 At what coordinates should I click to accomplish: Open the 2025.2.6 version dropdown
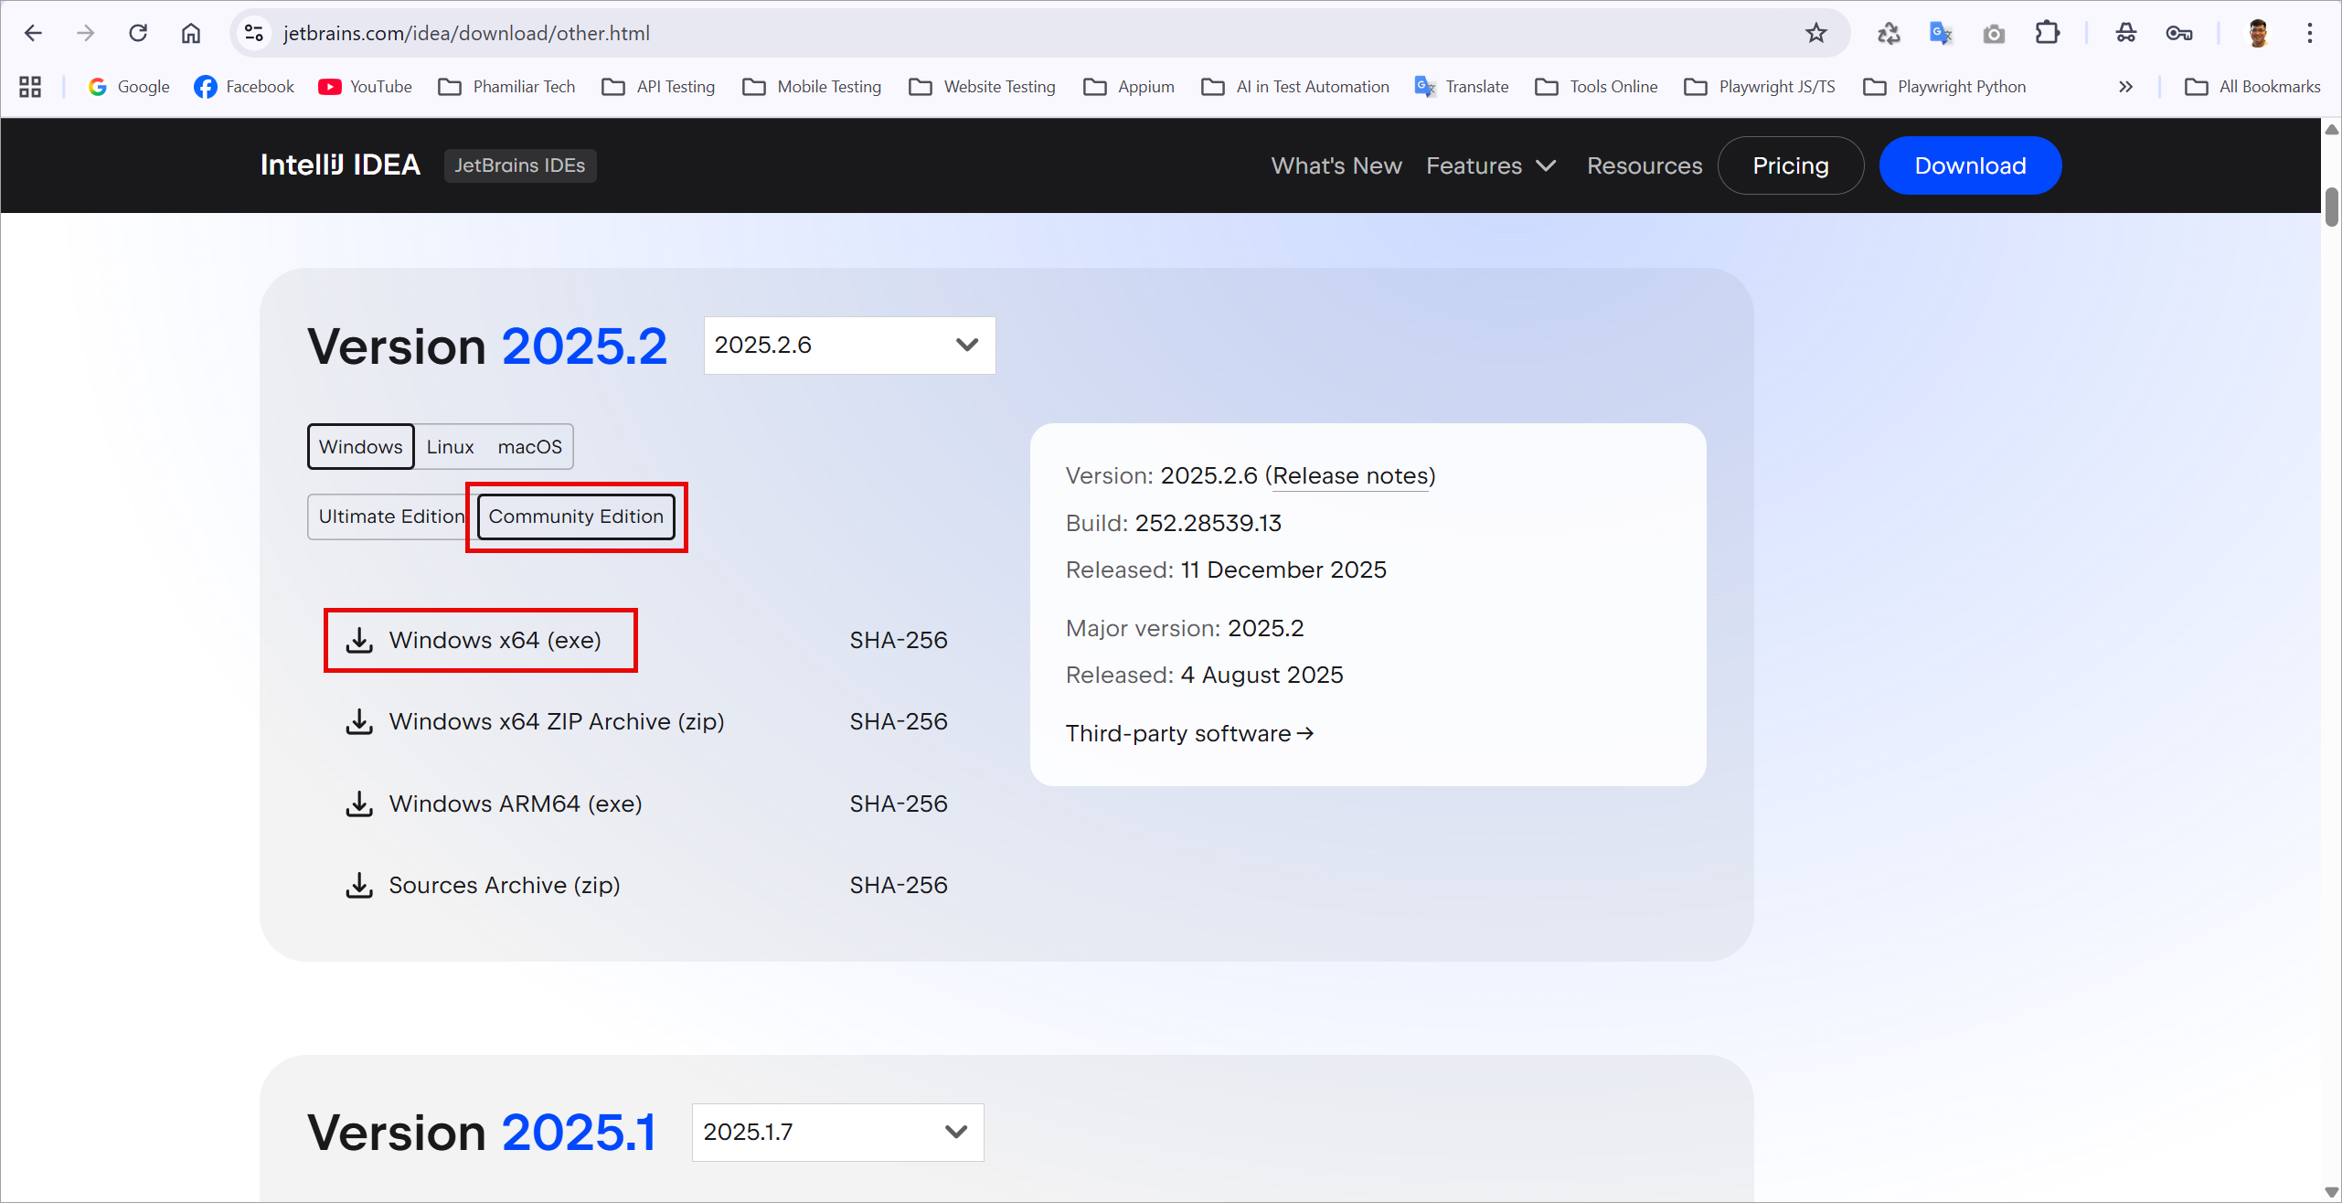848,346
